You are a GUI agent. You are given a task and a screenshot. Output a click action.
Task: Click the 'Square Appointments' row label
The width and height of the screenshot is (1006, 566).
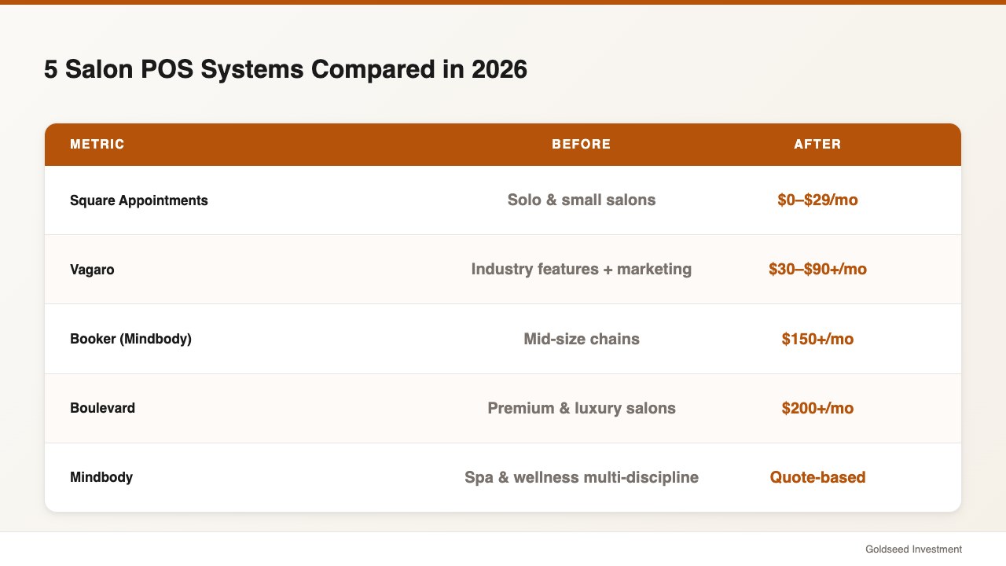pyautogui.click(x=139, y=200)
